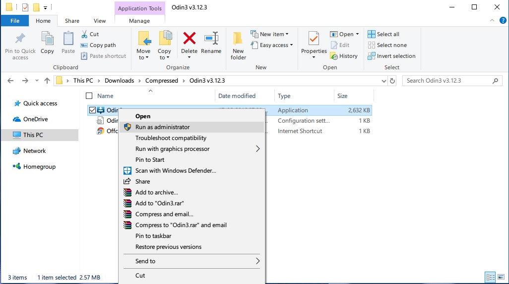Click Select all in ribbon
The height and width of the screenshot is (284, 509).
(383, 34)
